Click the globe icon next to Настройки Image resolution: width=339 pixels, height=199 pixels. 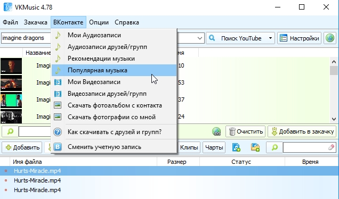(x=330, y=38)
